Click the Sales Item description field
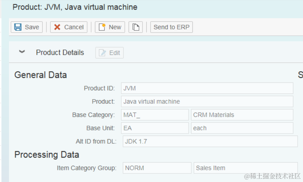Image resolution: width=303 pixels, height=182 pixels. (x=246, y=168)
